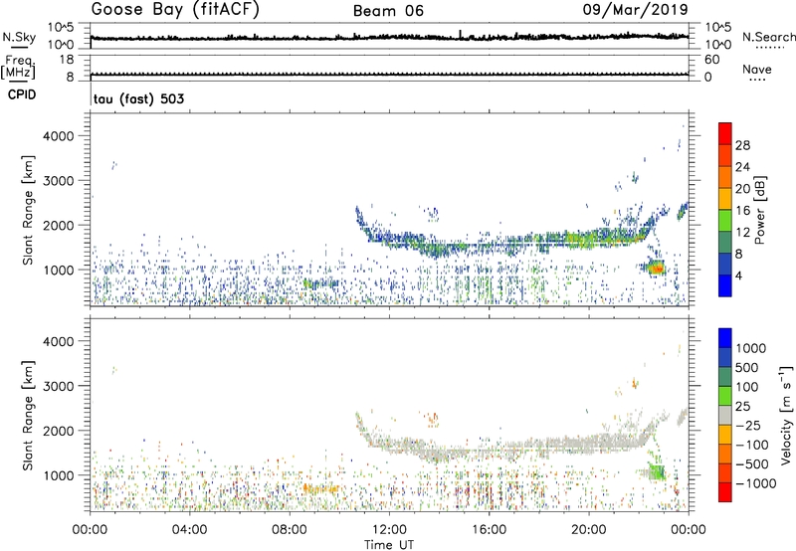Click the "12:00" time tick label
Image resolution: width=796 pixels, height=551 pixels.
[x=389, y=530]
